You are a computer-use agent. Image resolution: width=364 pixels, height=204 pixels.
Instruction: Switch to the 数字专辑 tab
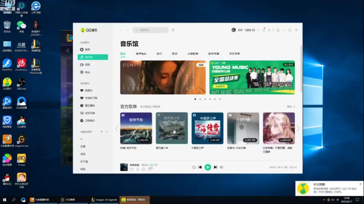[213, 53]
